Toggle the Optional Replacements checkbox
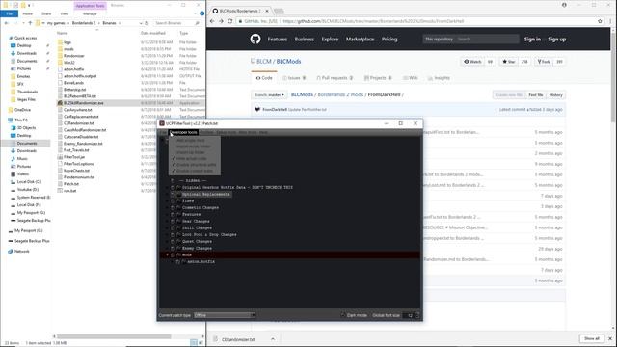617x347 pixels. pyautogui.click(x=173, y=195)
